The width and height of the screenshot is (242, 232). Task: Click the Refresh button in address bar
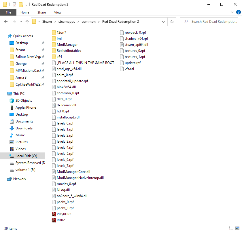click(172, 22)
